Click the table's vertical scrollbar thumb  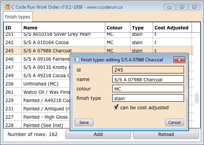[x=197, y=98]
